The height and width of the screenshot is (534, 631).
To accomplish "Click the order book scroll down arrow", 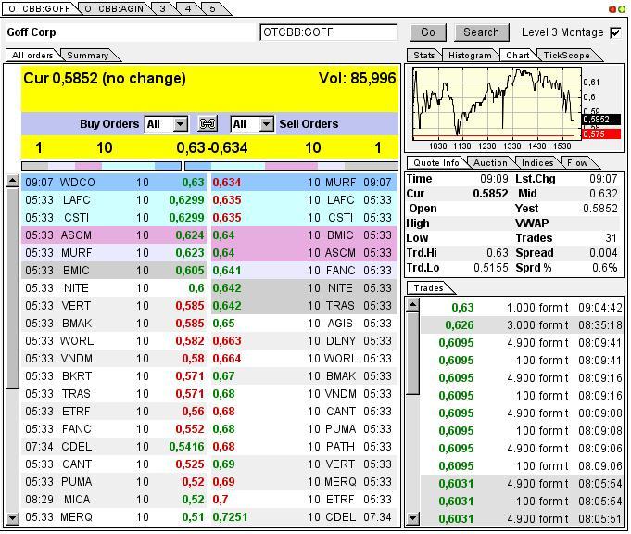I will (x=12, y=518).
